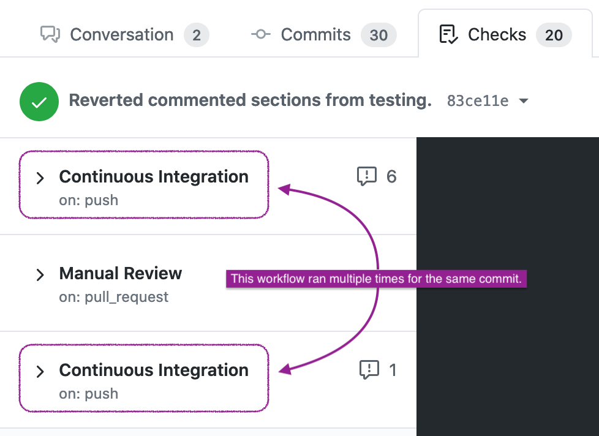This screenshot has width=599, height=436.
Task: Click the green success checkmark icon
Action: point(39,100)
